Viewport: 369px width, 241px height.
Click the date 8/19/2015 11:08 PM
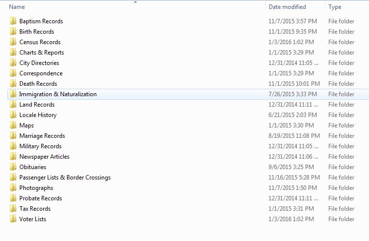click(x=294, y=136)
